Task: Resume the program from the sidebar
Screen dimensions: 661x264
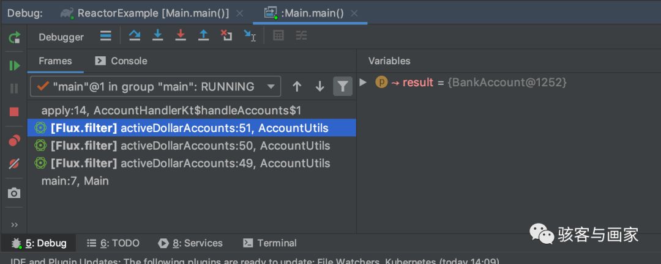Action: 14,65
